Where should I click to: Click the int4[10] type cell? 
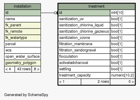tap(123, 13)
